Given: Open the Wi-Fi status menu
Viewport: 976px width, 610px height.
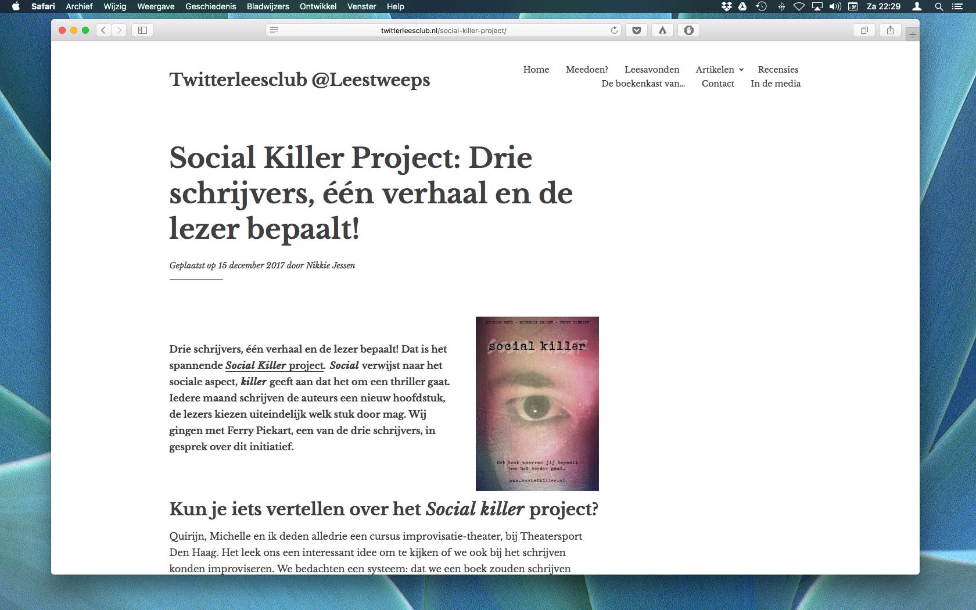Looking at the screenshot, I should tap(799, 6).
